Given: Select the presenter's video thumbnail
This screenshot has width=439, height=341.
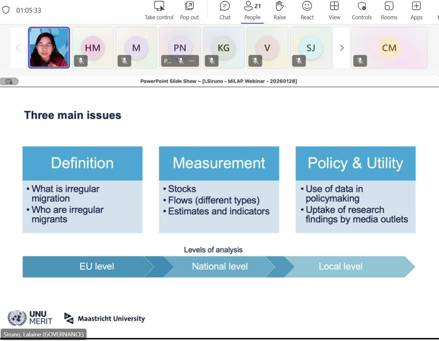Looking at the screenshot, I should [x=49, y=48].
